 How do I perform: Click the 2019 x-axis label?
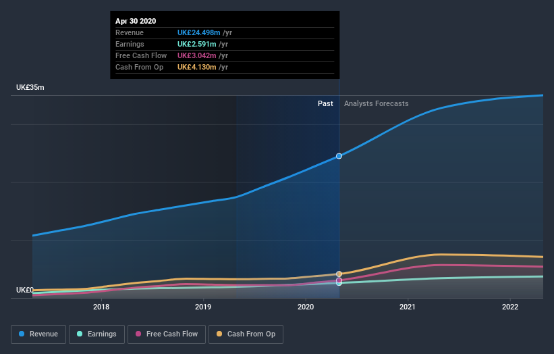pyautogui.click(x=203, y=307)
